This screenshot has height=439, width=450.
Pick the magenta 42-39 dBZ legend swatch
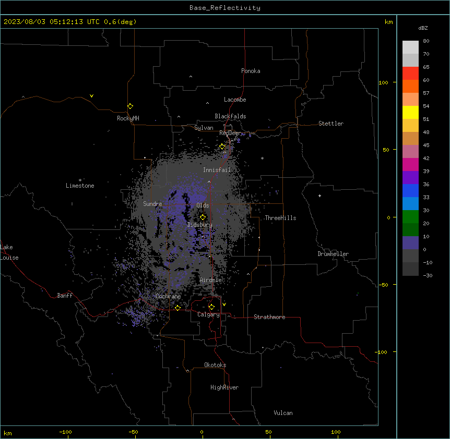click(410, 164)
